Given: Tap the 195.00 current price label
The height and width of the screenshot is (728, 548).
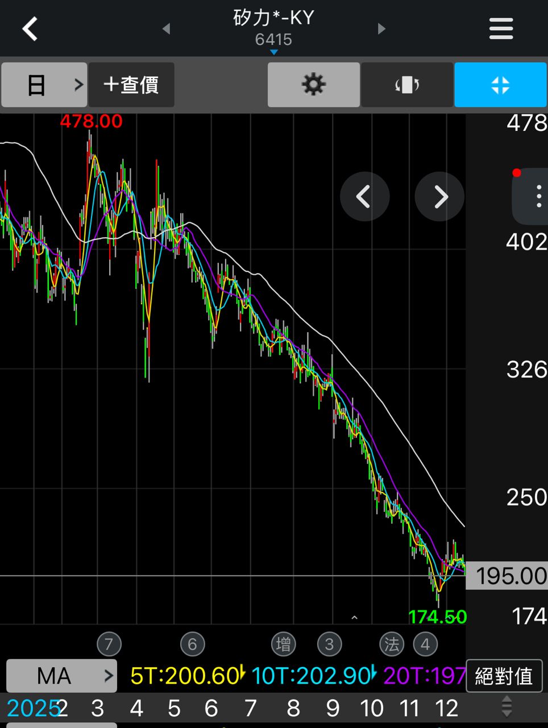Looking at the screenshot, I should tap(508, 576).
